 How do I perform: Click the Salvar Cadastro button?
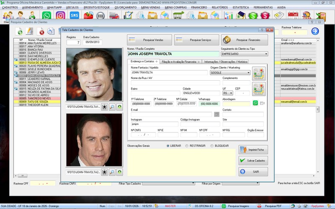coord(253,161)
